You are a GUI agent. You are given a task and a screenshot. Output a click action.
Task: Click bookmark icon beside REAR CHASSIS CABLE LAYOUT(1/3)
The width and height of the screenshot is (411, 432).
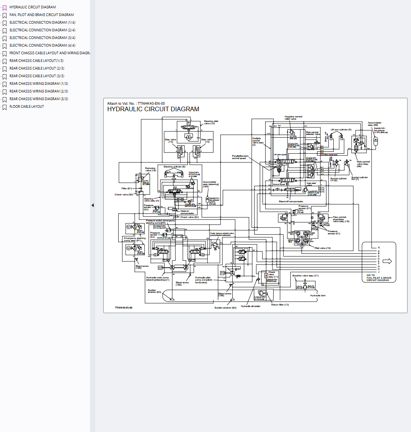tap(5, 62)
